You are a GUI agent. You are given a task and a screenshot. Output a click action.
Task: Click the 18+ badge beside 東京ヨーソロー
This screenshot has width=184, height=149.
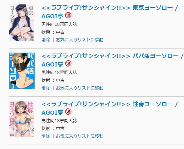pyautogui.click(x=68, y=15)
